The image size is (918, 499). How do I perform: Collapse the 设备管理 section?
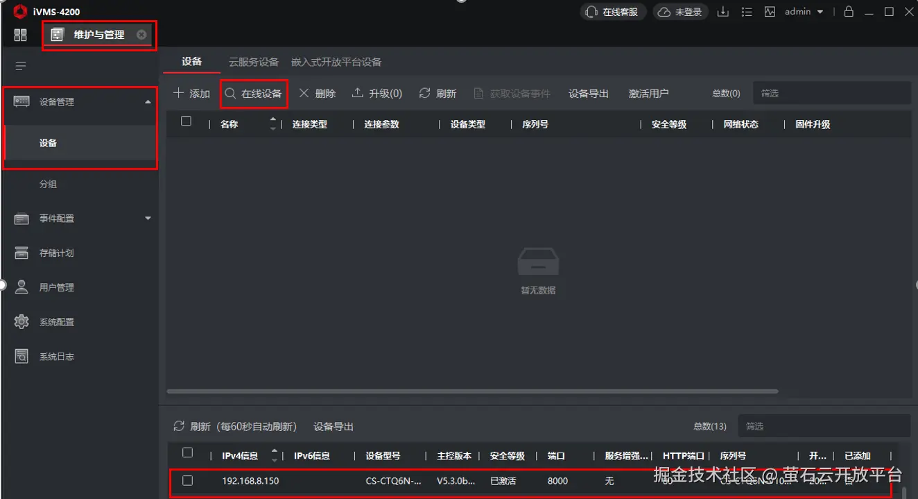148,102
